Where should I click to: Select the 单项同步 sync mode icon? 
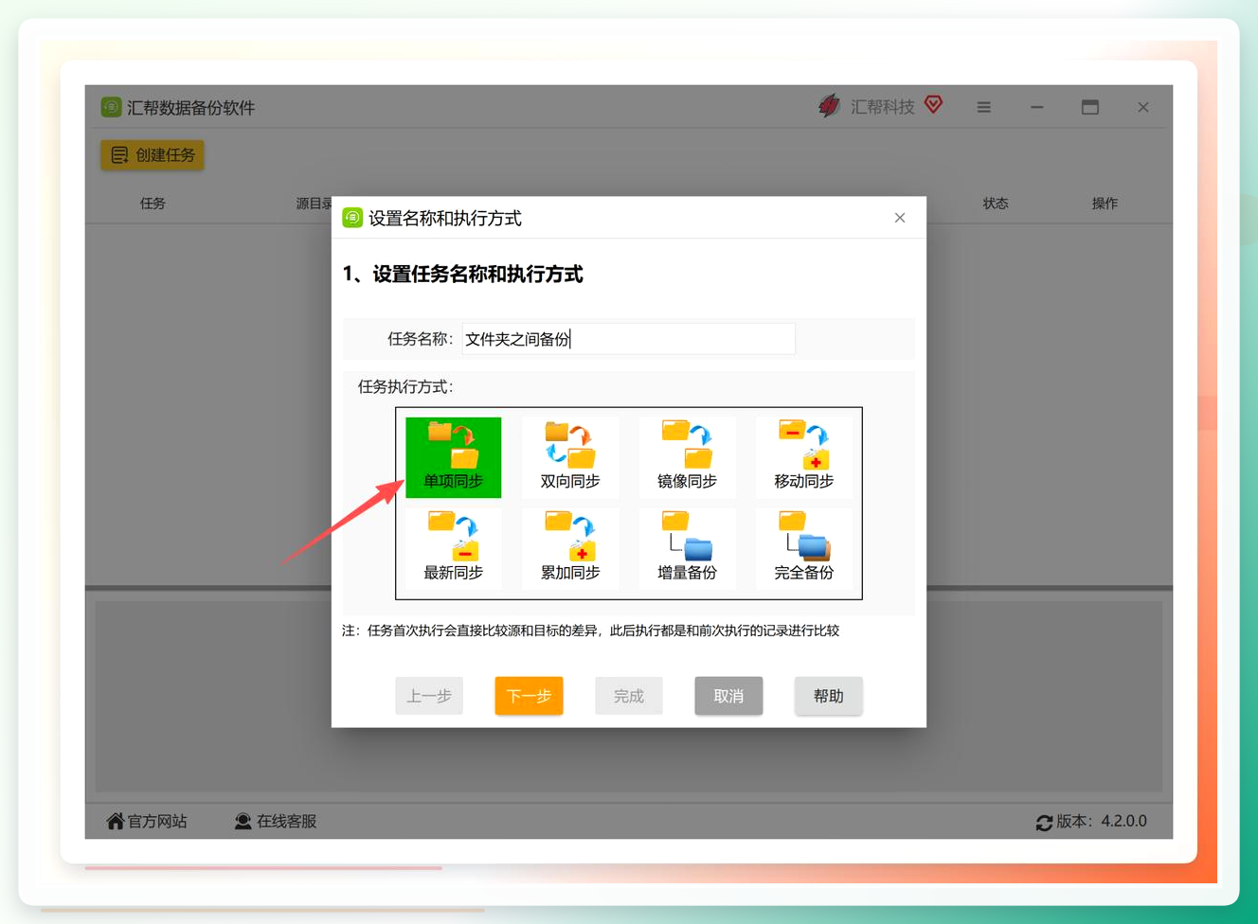(453, 457)
